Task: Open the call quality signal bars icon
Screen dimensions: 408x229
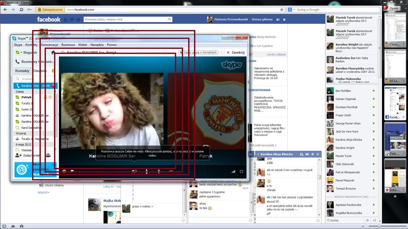Action: pos(233,171)
